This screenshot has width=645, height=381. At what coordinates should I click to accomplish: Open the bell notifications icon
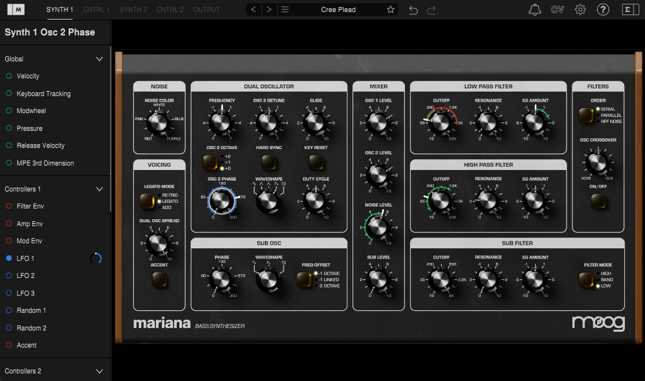534,9
